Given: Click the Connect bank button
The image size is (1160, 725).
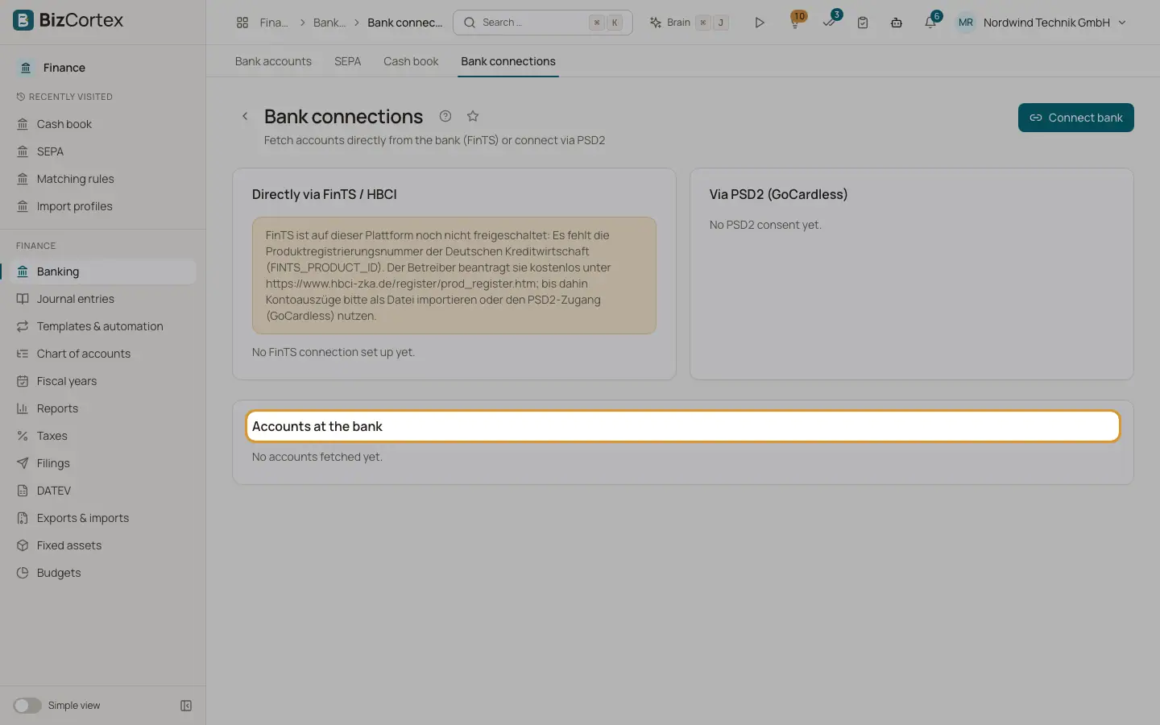Looking at the screenshot, I should pos(1075,118).
